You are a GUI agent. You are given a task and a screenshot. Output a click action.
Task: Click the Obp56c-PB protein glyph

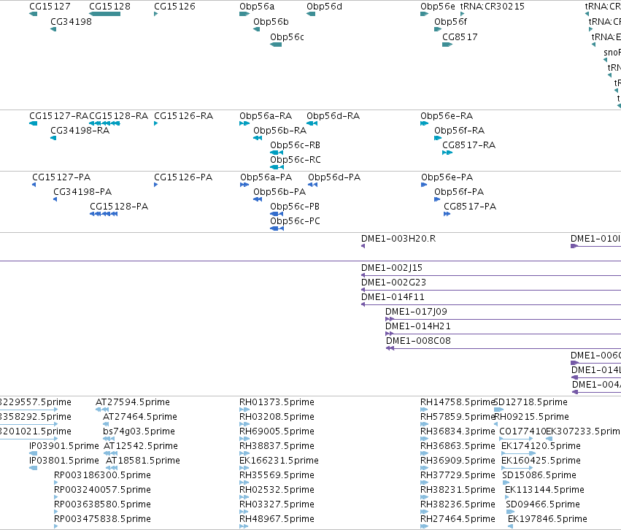[x=277, y=214]
